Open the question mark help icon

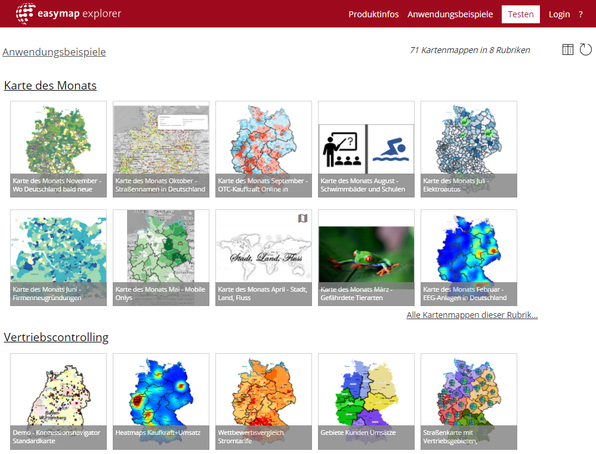coord(580,14)
